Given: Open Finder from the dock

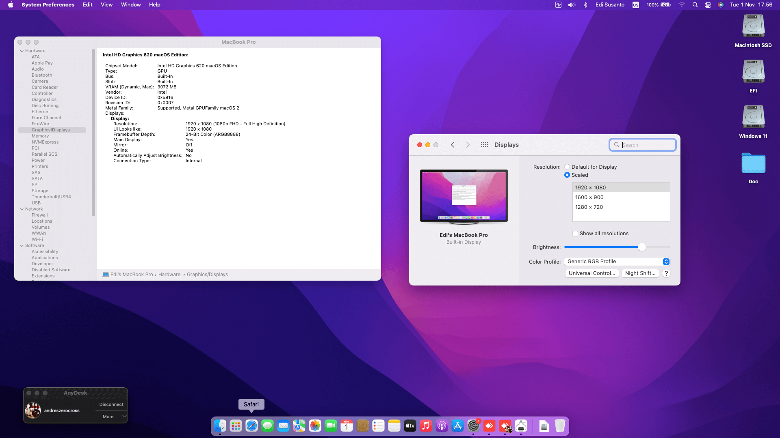Looking at the screenshot, I should [220, 426].
